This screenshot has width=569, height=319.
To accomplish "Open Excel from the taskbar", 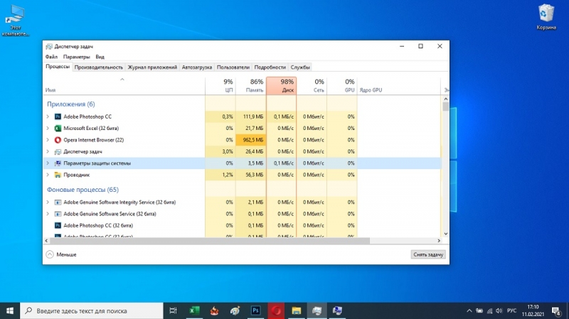I will coord(194,310).
